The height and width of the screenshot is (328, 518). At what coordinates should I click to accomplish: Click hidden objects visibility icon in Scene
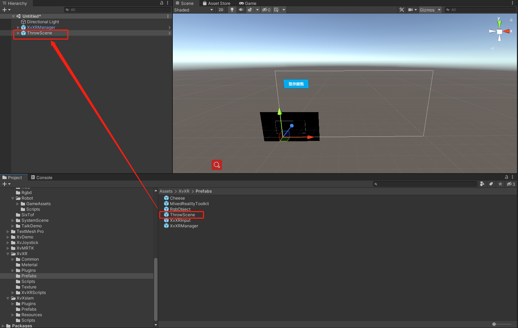click(x=266, y=10)
